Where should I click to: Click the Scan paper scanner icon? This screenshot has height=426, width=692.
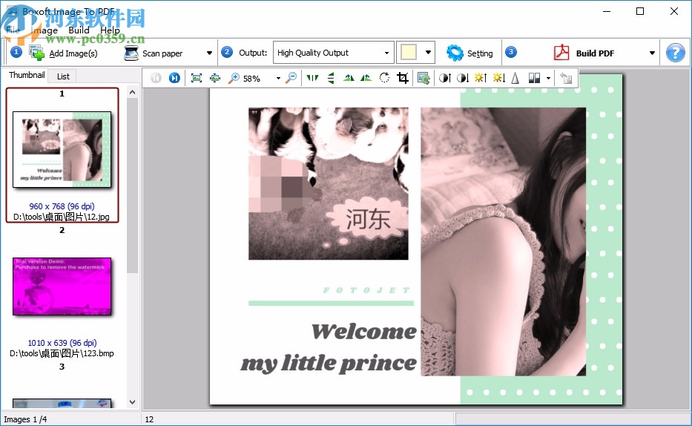coord(131,53)
